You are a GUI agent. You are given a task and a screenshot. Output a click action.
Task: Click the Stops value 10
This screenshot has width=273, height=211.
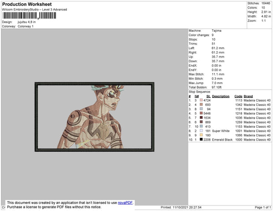coord(213,39)
